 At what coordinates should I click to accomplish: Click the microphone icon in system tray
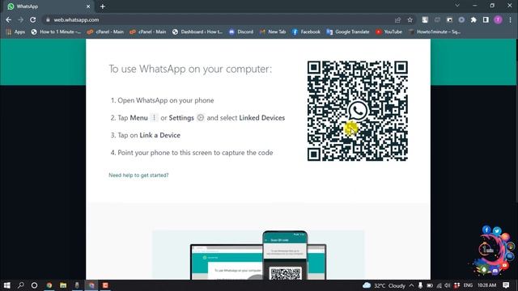(420, 285)
